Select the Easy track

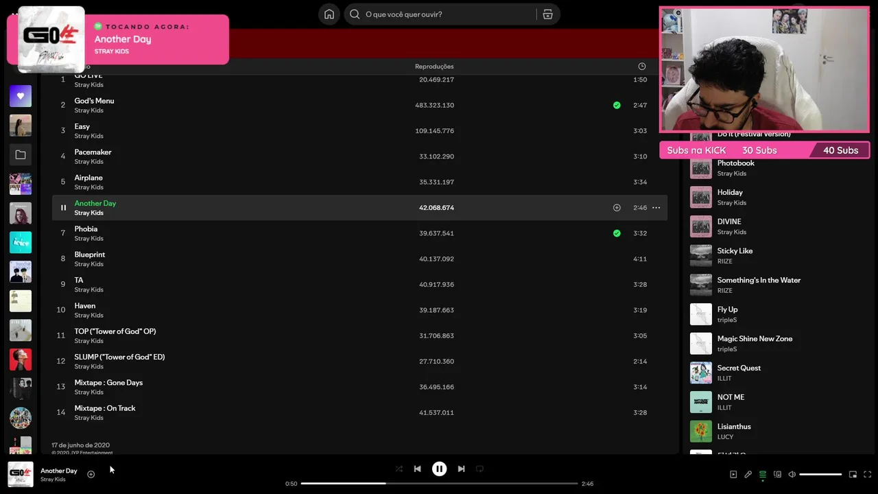82,126
